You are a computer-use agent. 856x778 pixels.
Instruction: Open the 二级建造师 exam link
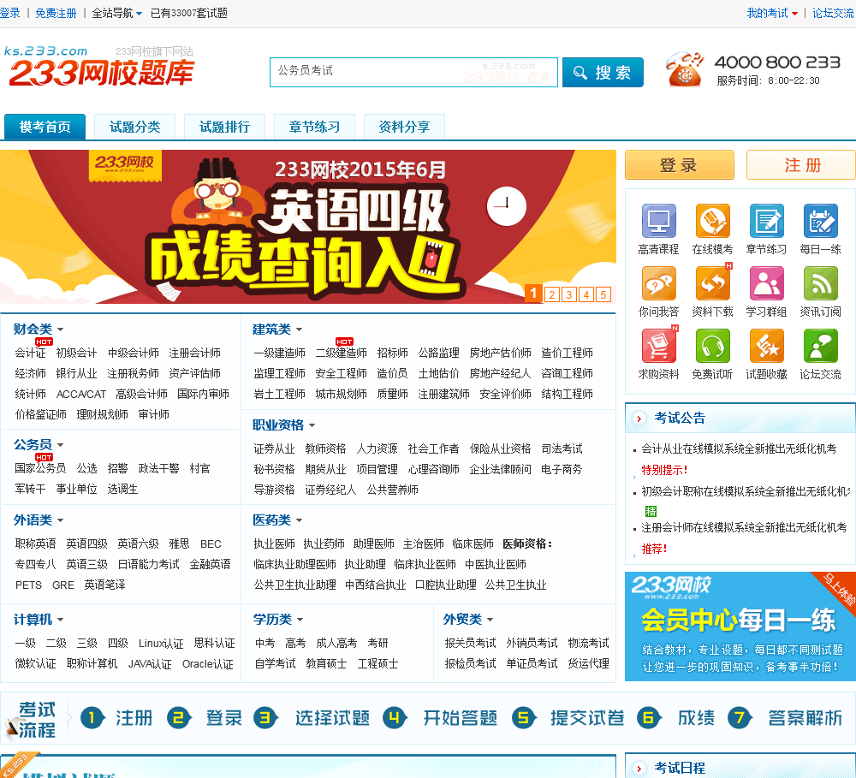click(342, 353)
